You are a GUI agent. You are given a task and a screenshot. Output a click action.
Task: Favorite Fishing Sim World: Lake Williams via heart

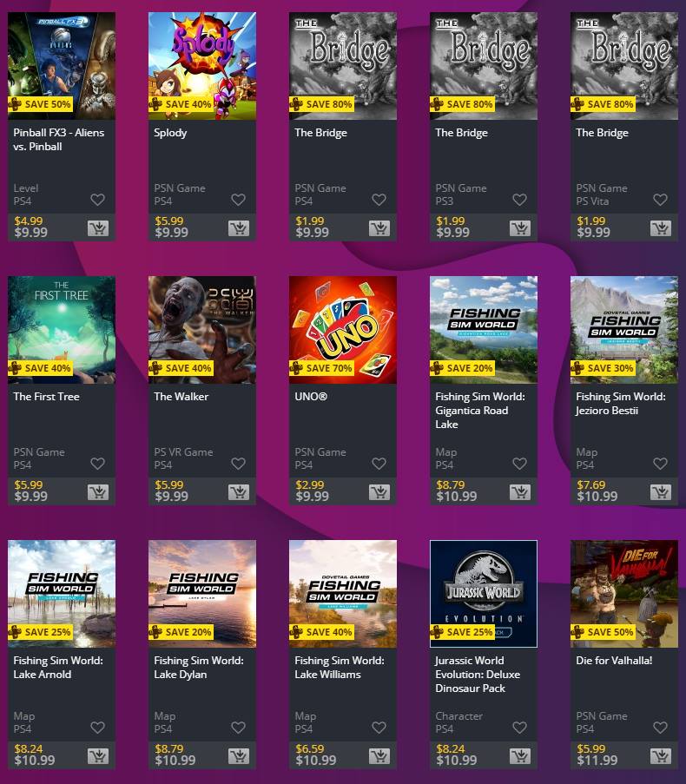pyautogui.click(x=379, y=728)
